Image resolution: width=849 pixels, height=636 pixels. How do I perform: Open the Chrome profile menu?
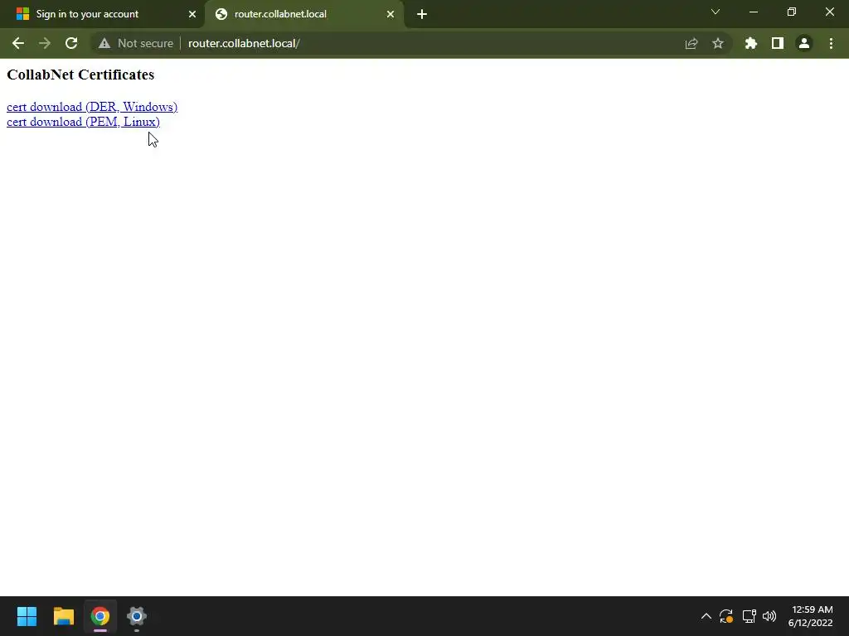pyautogui.click(x=804, y=43)
